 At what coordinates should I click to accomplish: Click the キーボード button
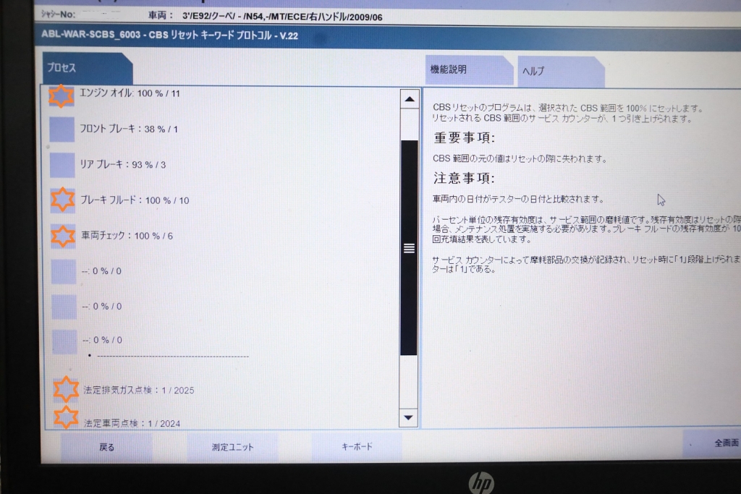357,446
